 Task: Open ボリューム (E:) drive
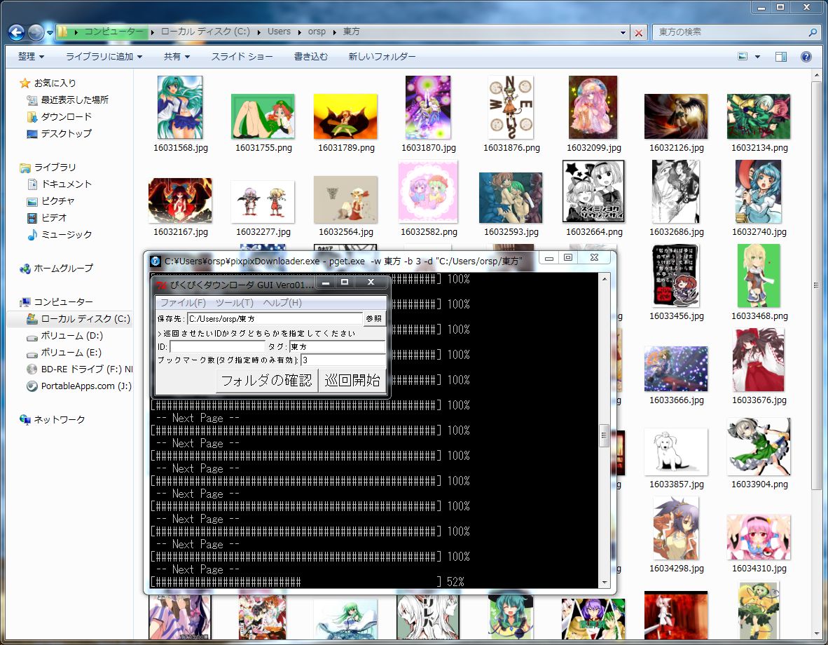[x=71, y=353]
